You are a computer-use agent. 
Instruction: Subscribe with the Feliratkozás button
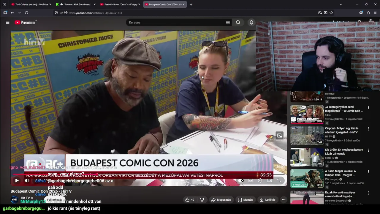tap(55, 200)
